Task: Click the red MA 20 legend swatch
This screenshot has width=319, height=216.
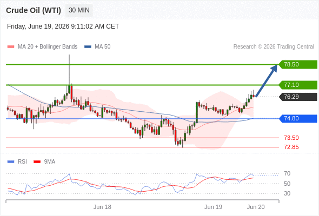Action: click(x=11, y=47)
